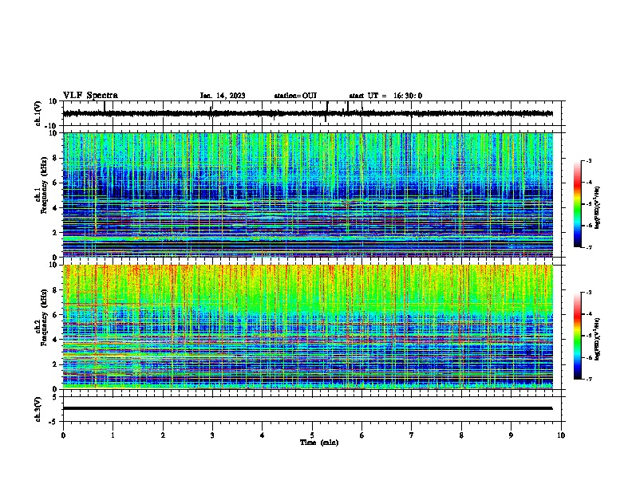Click the time axis tick label "6"

[362, 435]
